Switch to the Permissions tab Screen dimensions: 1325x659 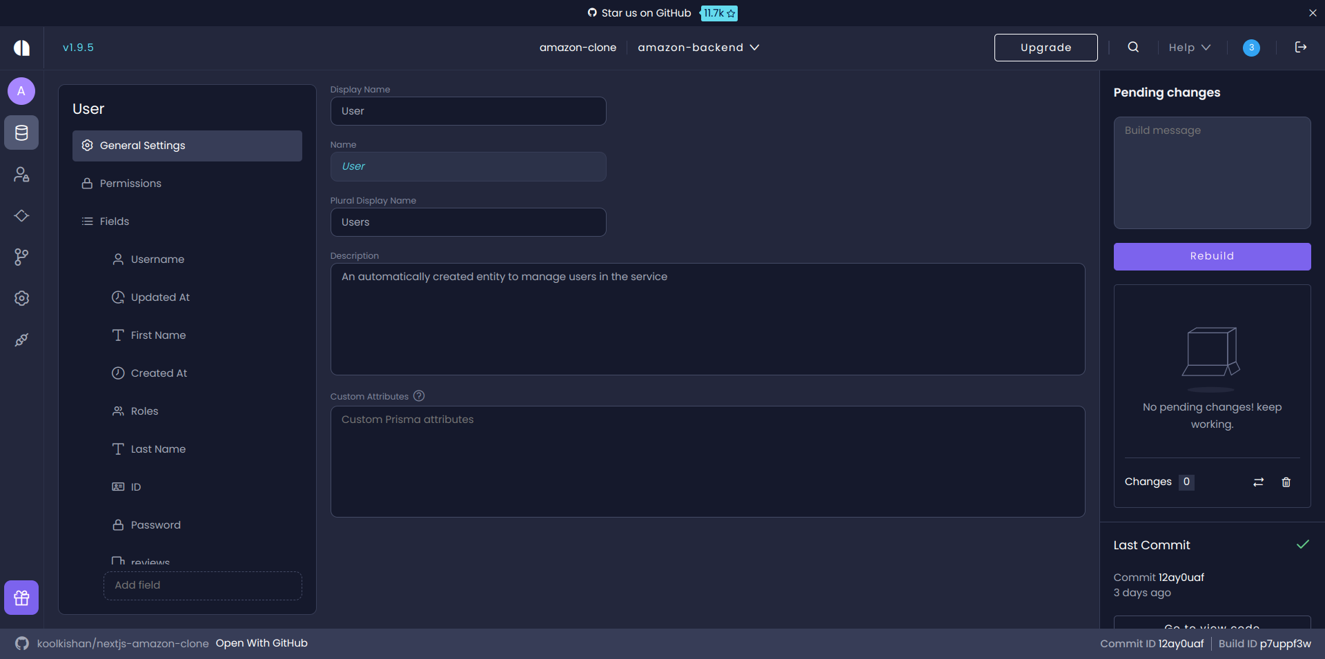click(x=129, y=183)
